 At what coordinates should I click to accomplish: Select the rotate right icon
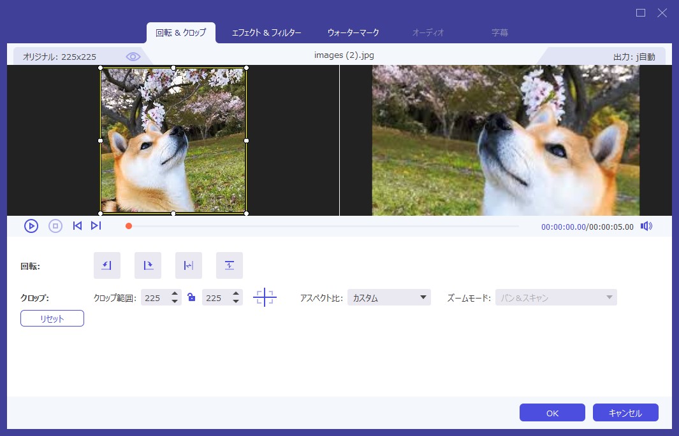click(x=147, y=265)
